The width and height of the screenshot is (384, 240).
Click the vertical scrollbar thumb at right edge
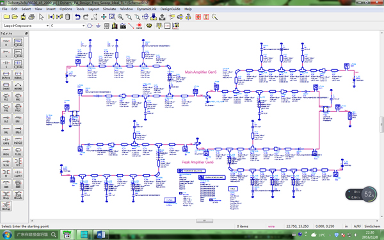point(382,125)
